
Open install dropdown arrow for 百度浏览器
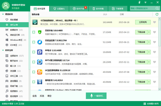point(149,42)
